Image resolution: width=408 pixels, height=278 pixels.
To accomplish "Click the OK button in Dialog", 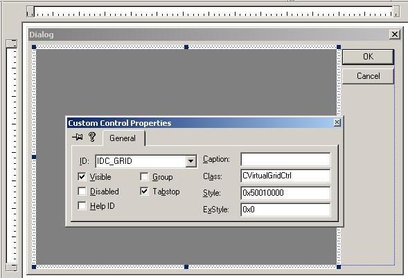I will click(x=368, y=57).
